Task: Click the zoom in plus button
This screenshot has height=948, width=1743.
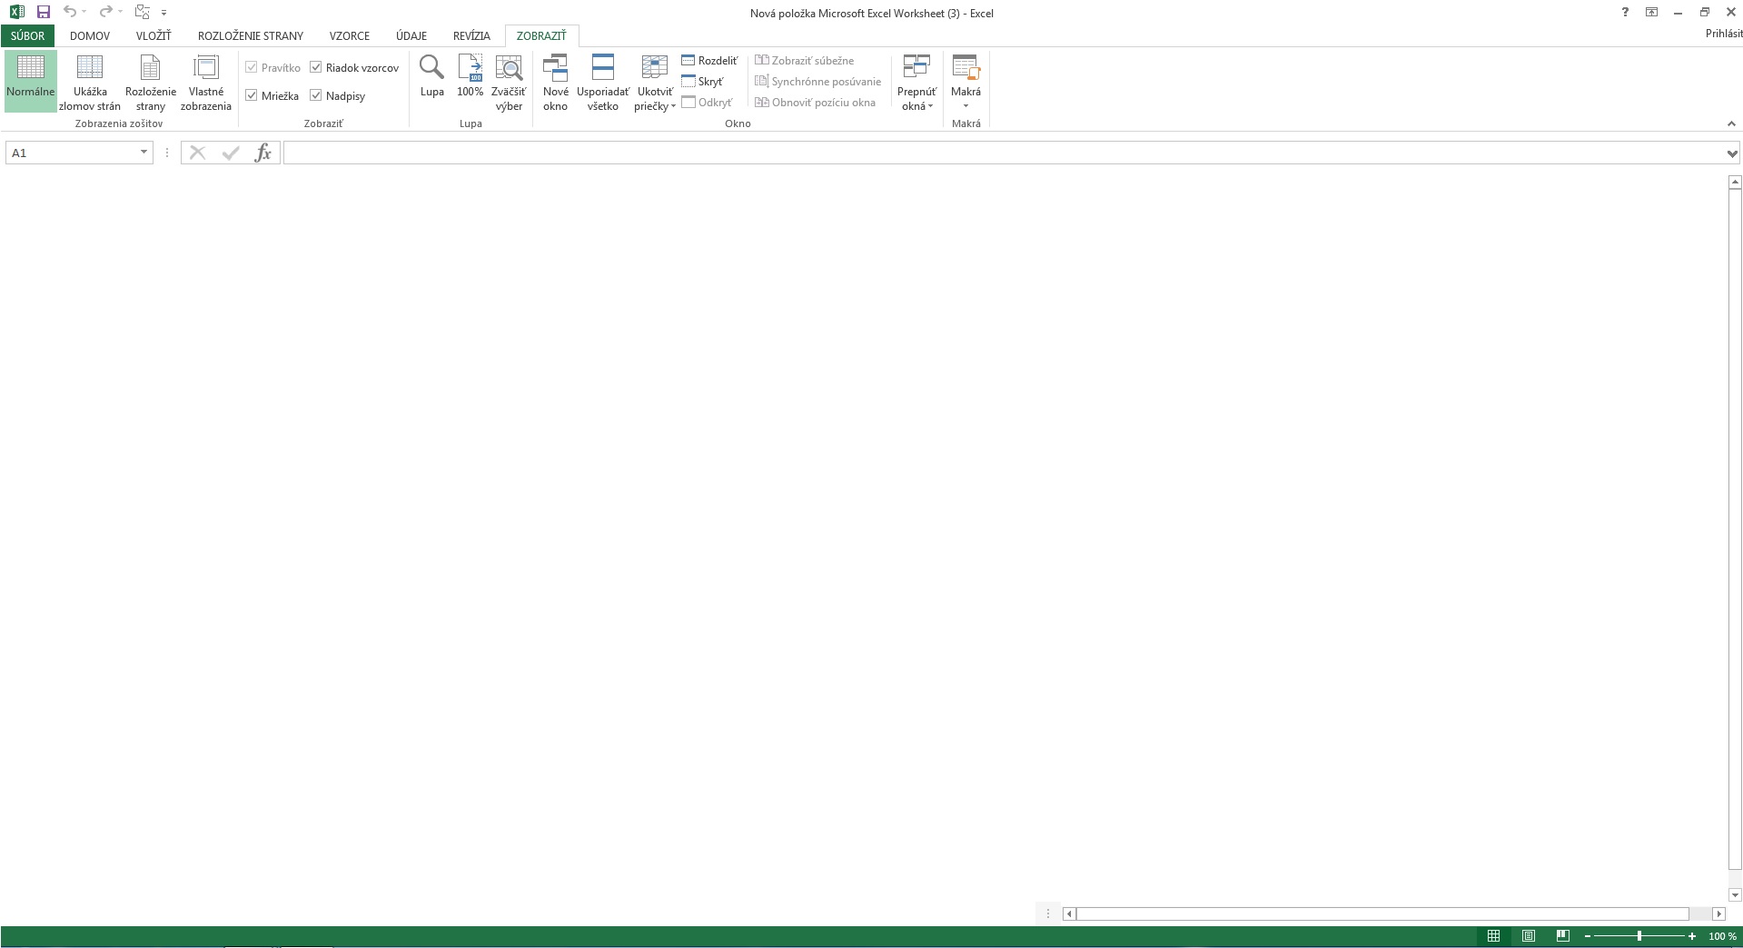Action: [1692, 936]
